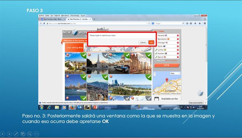
Task: Switch to new7wonders cities search tab
Action: click(x=52, y=19)
